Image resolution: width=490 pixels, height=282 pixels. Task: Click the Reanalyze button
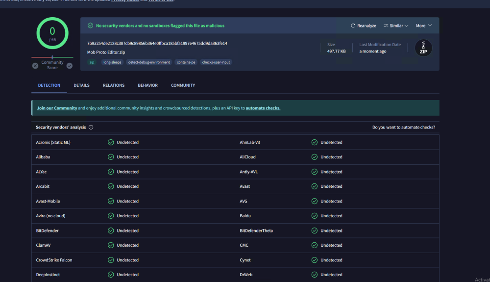364,26
